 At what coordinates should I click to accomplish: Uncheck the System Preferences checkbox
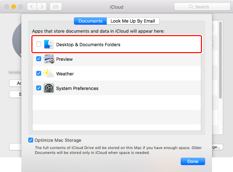[39, 88]
